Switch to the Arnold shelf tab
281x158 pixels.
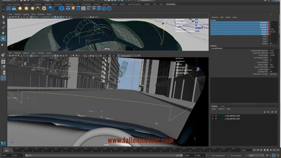105,4
